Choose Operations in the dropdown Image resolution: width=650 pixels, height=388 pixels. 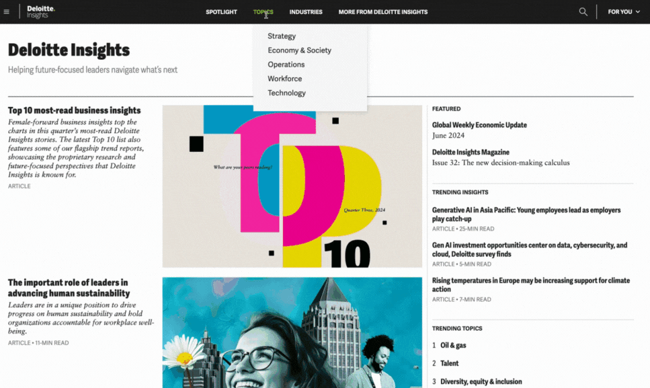coord(286,65)
